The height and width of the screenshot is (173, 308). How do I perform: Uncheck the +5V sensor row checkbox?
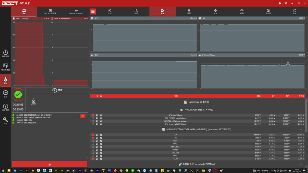coord(93,138)
